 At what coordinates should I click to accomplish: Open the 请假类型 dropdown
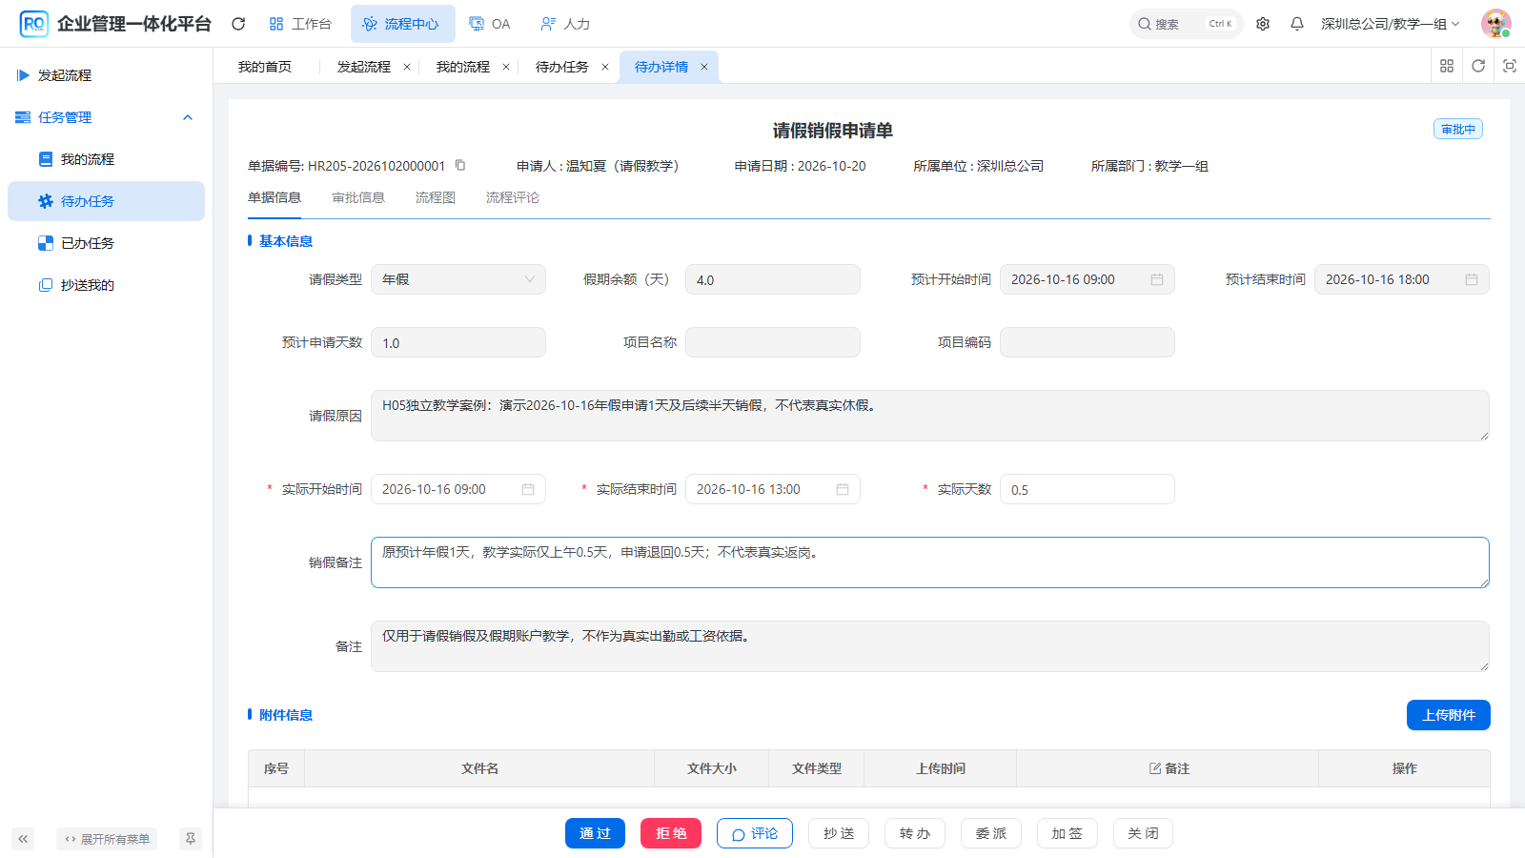click(x=458, y=279)
